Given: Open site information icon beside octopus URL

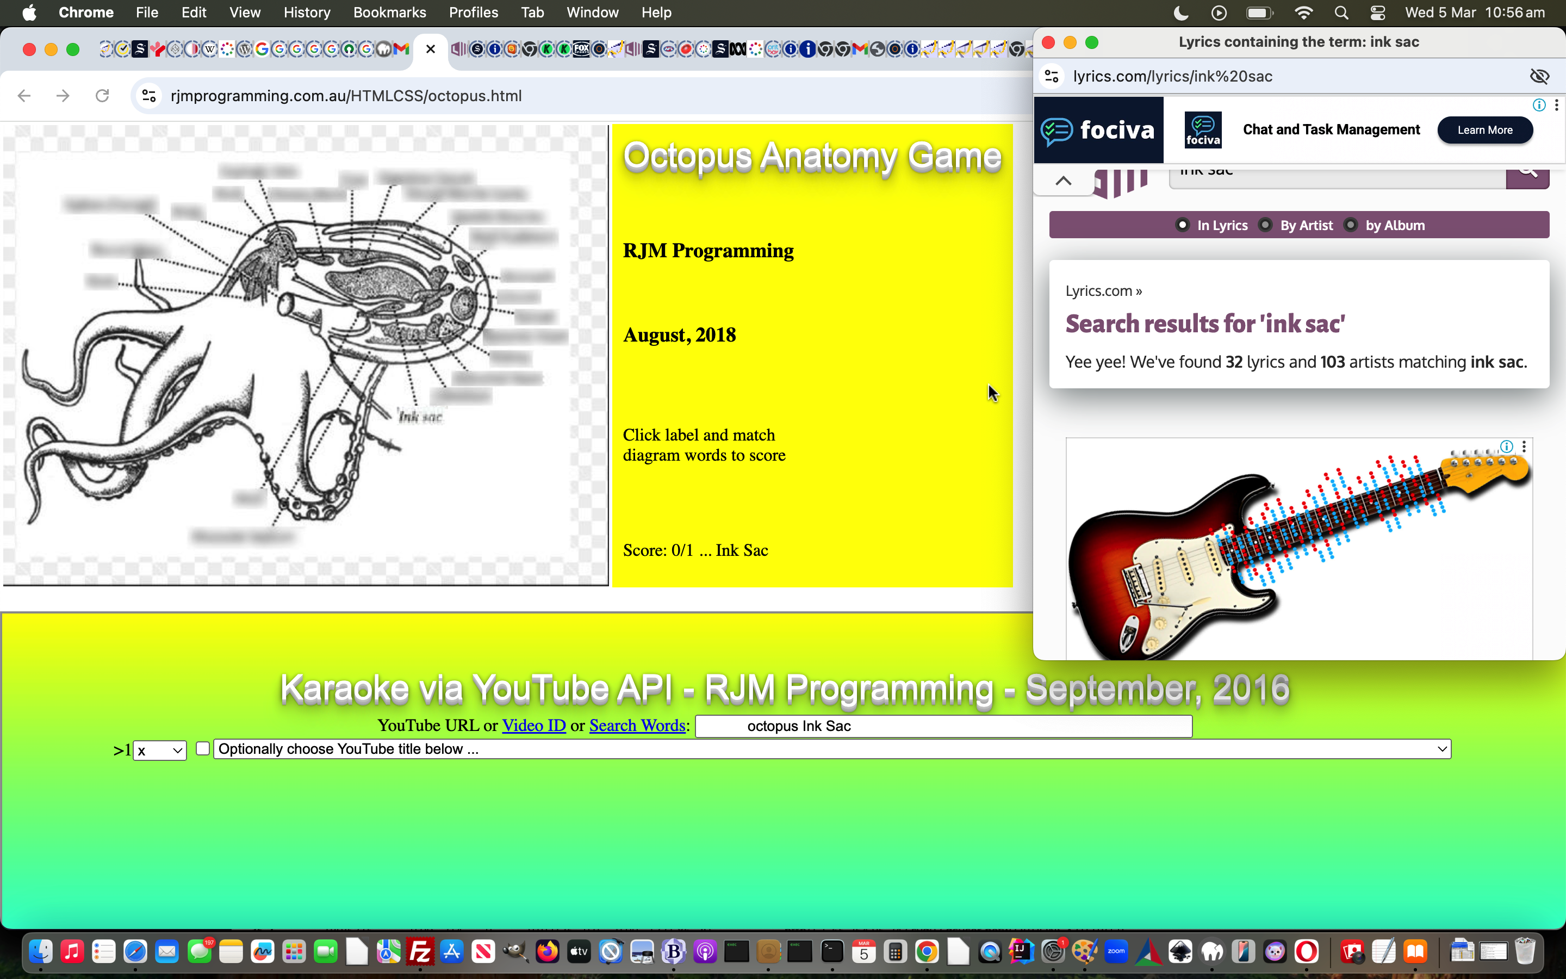Looking at the screenshot, I should pos(149,96).
